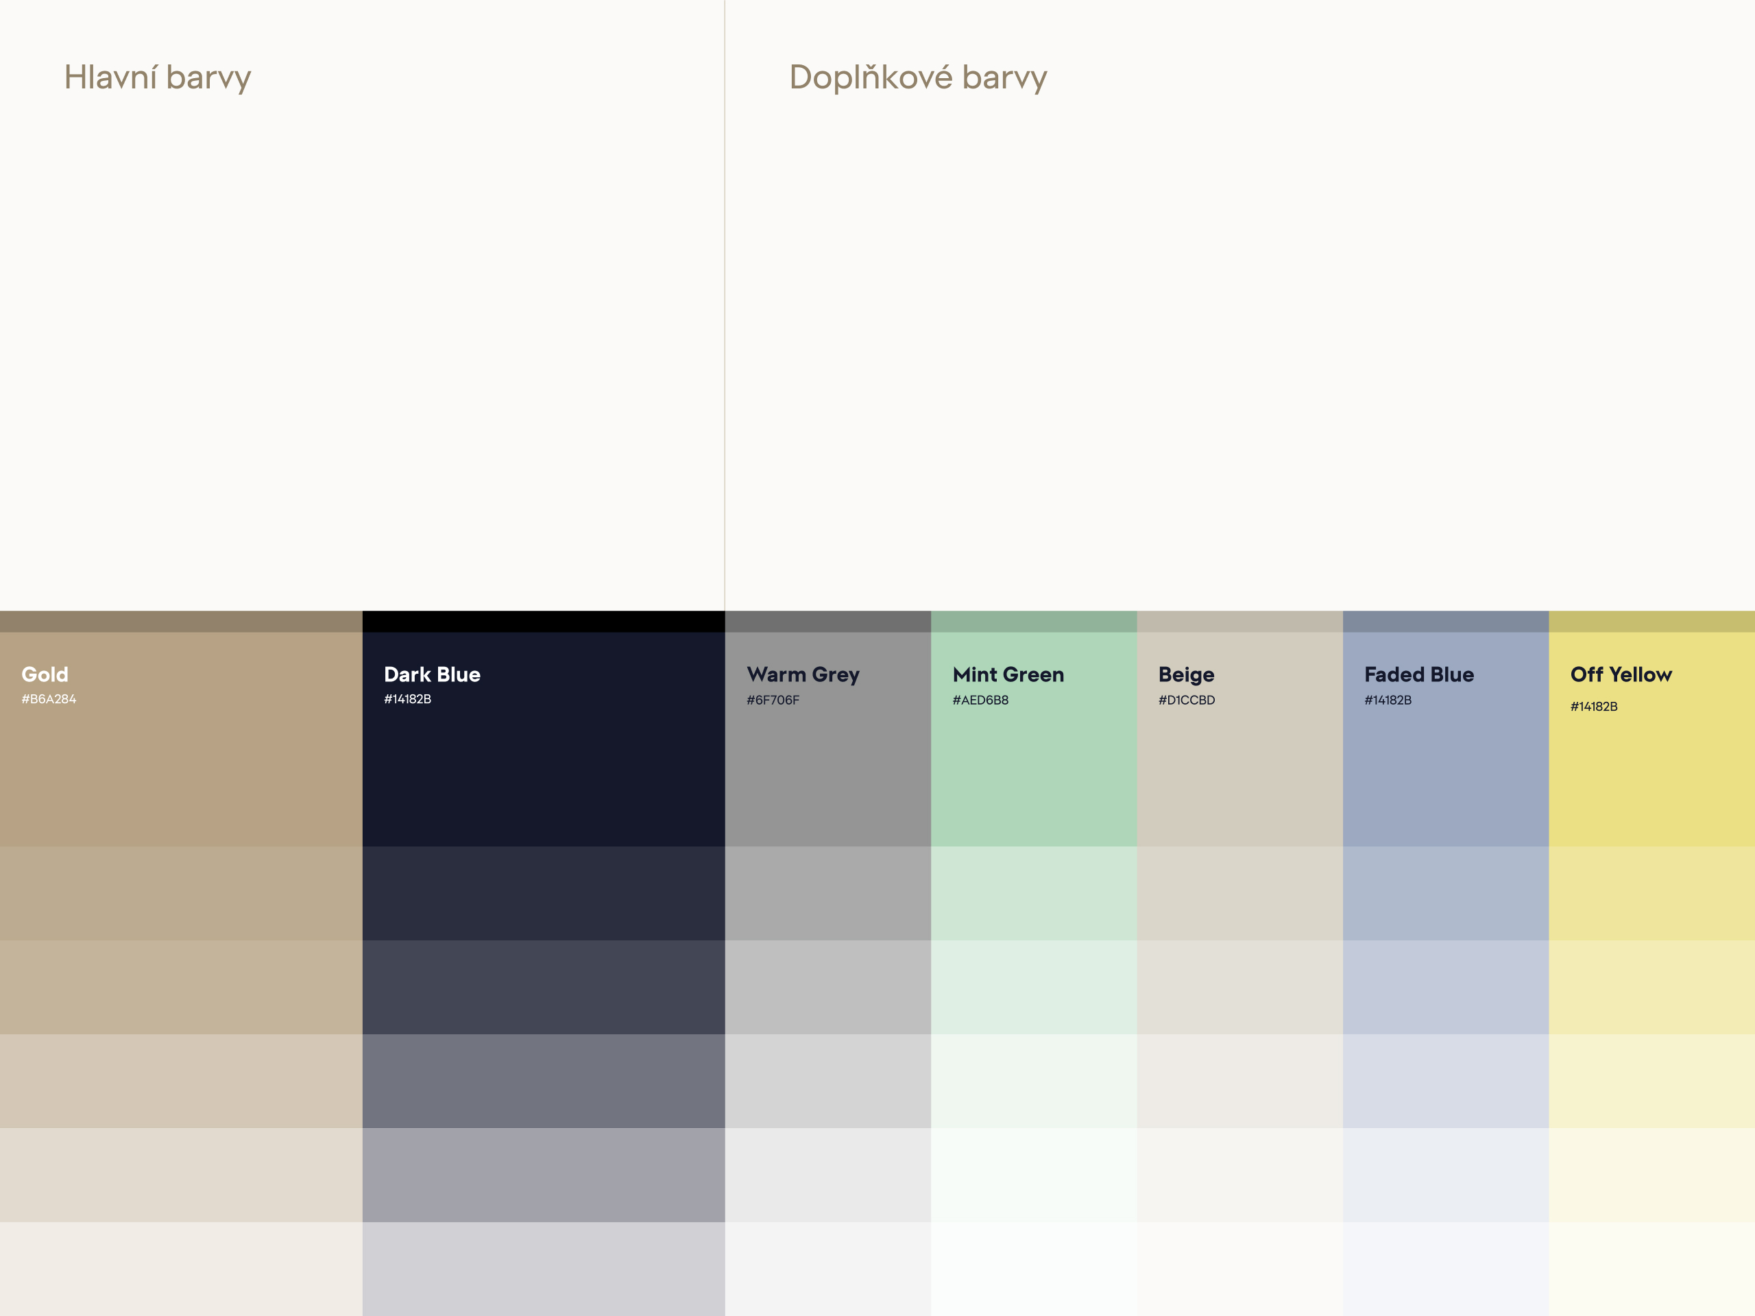Select the lightest Gold tint at column bottom
1755x1316 pixels.
(181, 1269)
